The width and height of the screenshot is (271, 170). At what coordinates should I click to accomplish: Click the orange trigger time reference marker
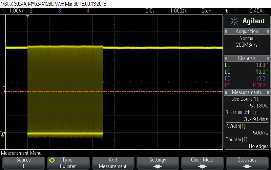pyautogui.click(x=27, y=16)
